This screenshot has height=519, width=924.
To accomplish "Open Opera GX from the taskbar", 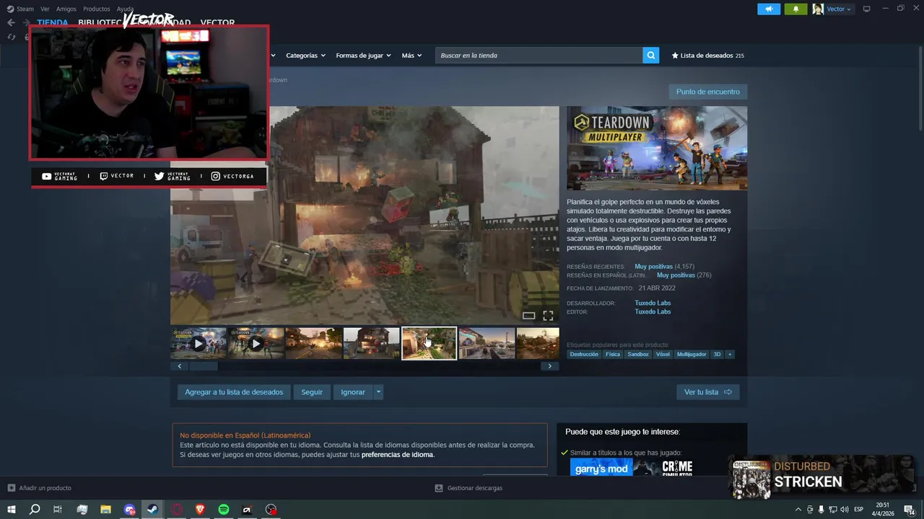I will click(176, 510).
